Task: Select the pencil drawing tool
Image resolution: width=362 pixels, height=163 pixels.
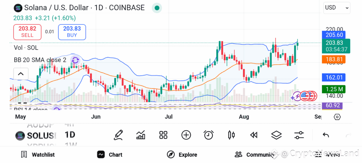Action: 118,135
